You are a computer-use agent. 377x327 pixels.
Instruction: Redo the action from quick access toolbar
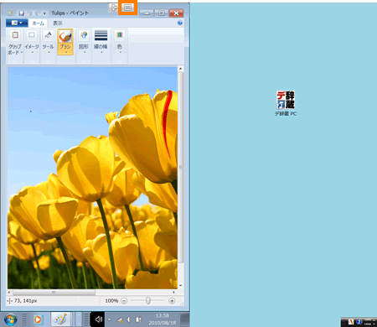pyautogui.click(x=38, y=13)
